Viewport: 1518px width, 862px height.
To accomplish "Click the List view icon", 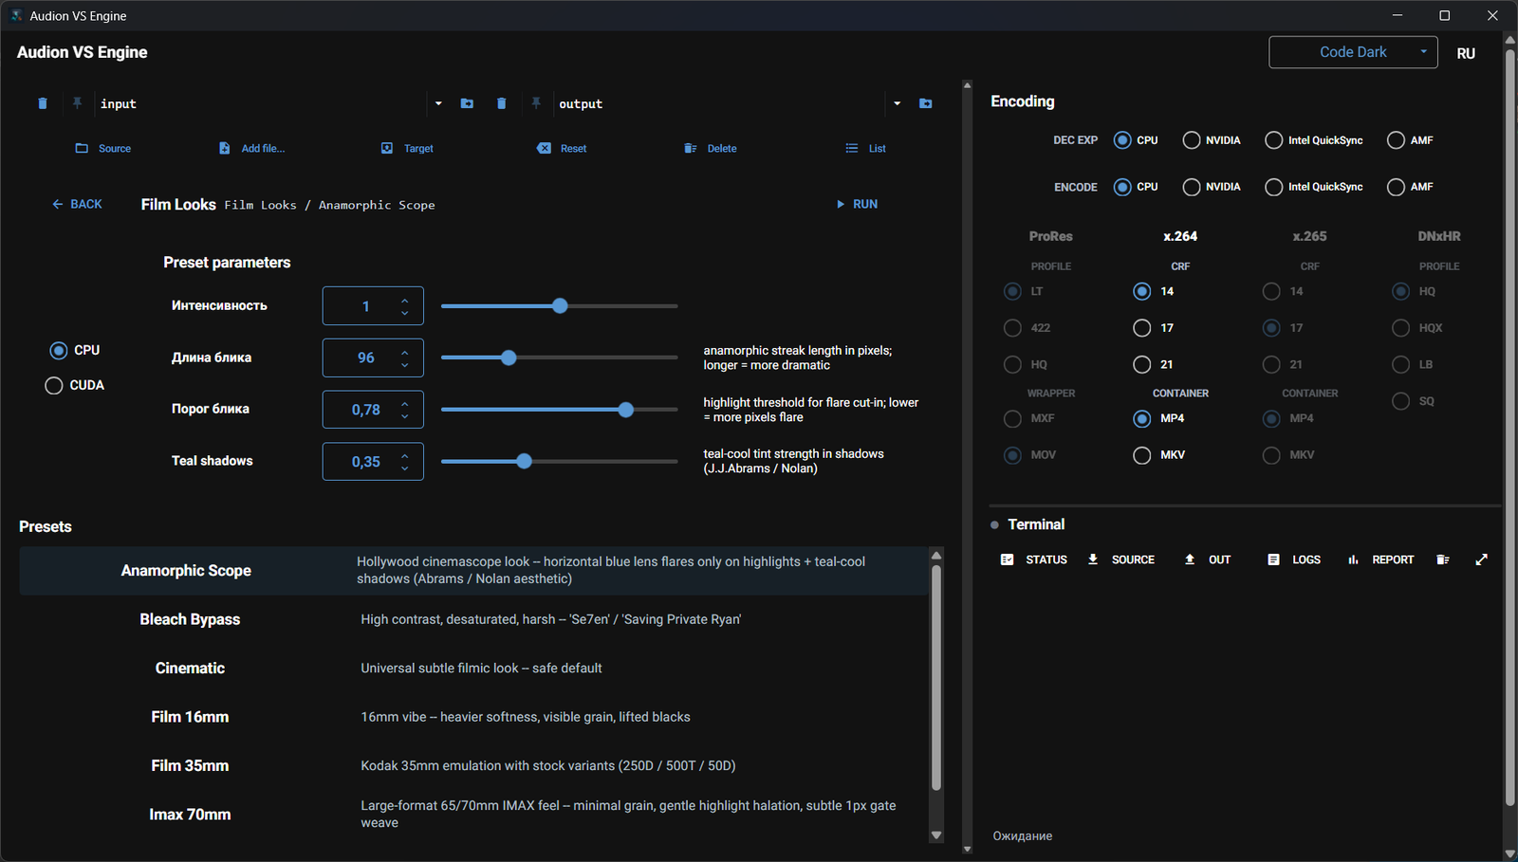I will coord(852,148).
